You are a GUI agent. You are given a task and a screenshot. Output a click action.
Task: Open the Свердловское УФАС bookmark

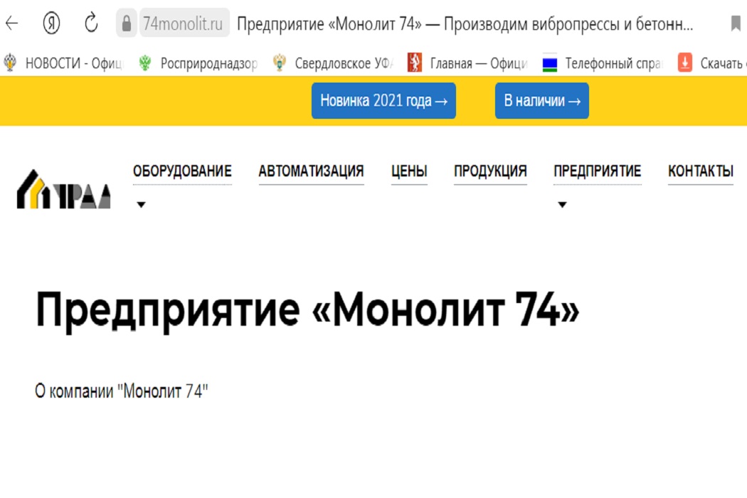[334, 63]
